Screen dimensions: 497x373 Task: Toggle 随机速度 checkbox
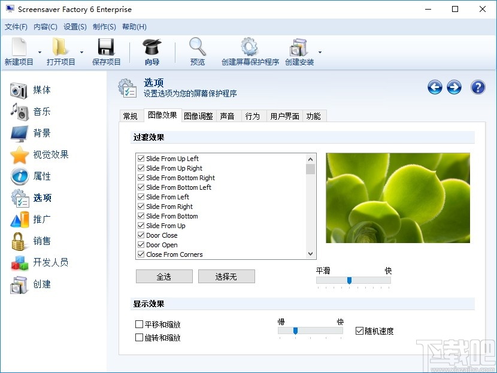pos(359,331)
